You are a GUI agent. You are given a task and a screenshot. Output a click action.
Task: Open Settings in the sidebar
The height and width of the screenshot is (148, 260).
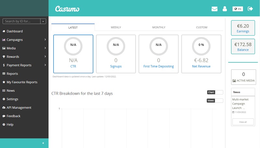point(12,99)
